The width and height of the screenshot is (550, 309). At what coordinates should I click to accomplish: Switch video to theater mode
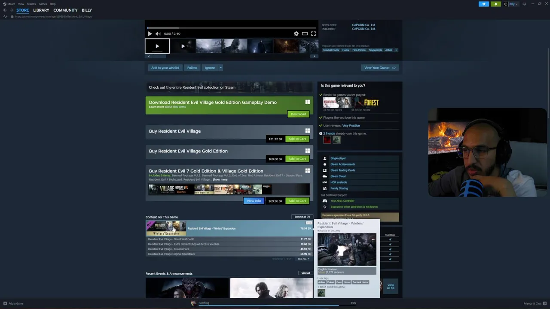tap(305, 33)
